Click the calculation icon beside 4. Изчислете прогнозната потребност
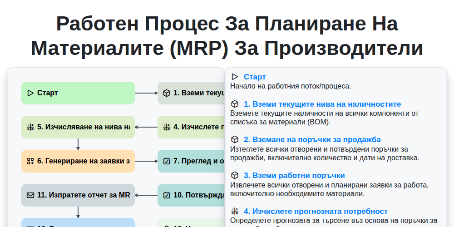Screen dimensions: 454x227 [x=235, y=211]
